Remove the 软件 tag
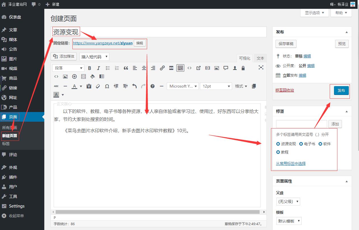Screen dimensions: 359x230 [320, 144]
